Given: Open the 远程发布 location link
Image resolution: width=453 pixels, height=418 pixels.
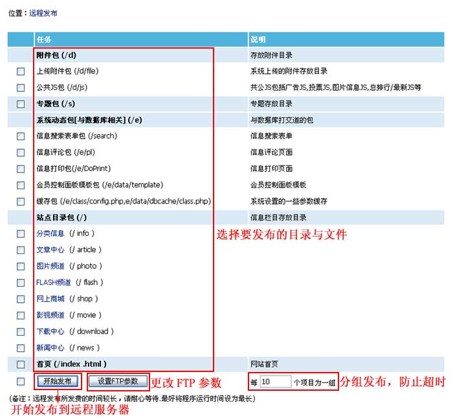Looking at the screenshot, I should 43,13.
